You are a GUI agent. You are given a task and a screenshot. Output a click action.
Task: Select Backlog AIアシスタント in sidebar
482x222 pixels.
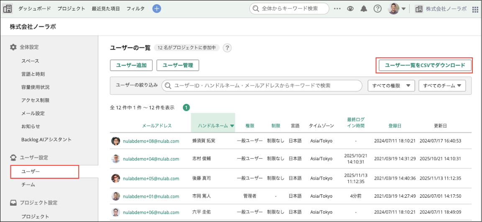[46, 139]
